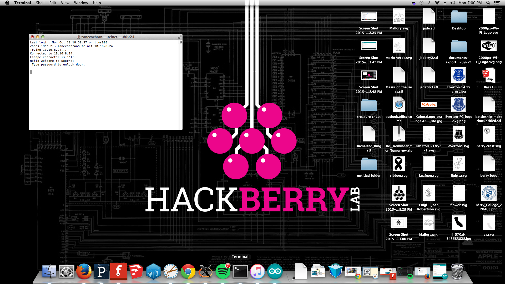Click the SketchUp dock icon
This screenshot has height=284, width=505.
(136, 271)
